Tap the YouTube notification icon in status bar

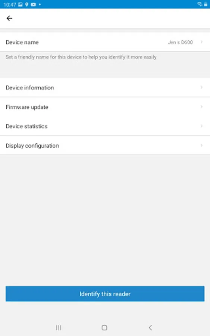[34, 4]
